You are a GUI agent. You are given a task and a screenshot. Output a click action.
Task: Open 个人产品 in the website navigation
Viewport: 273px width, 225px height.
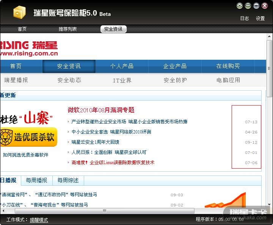click(x=122, y=66)
